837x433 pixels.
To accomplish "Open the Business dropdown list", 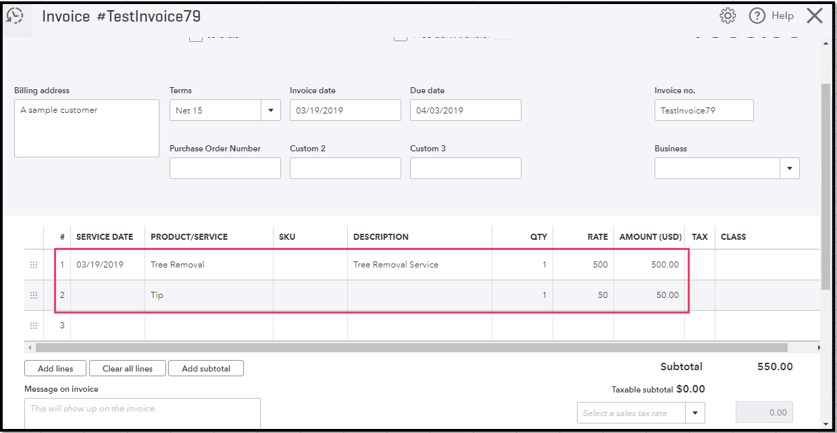I will tap(790, 168).
